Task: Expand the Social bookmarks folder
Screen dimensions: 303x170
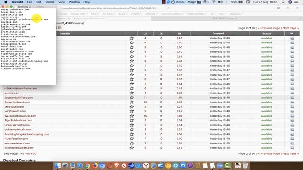Action: click(123, 14)
